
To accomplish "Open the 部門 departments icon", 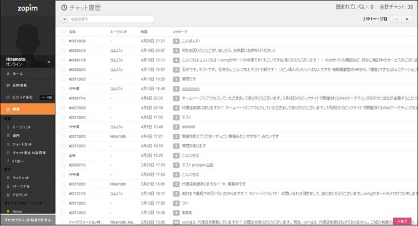I will click(8, 136).
